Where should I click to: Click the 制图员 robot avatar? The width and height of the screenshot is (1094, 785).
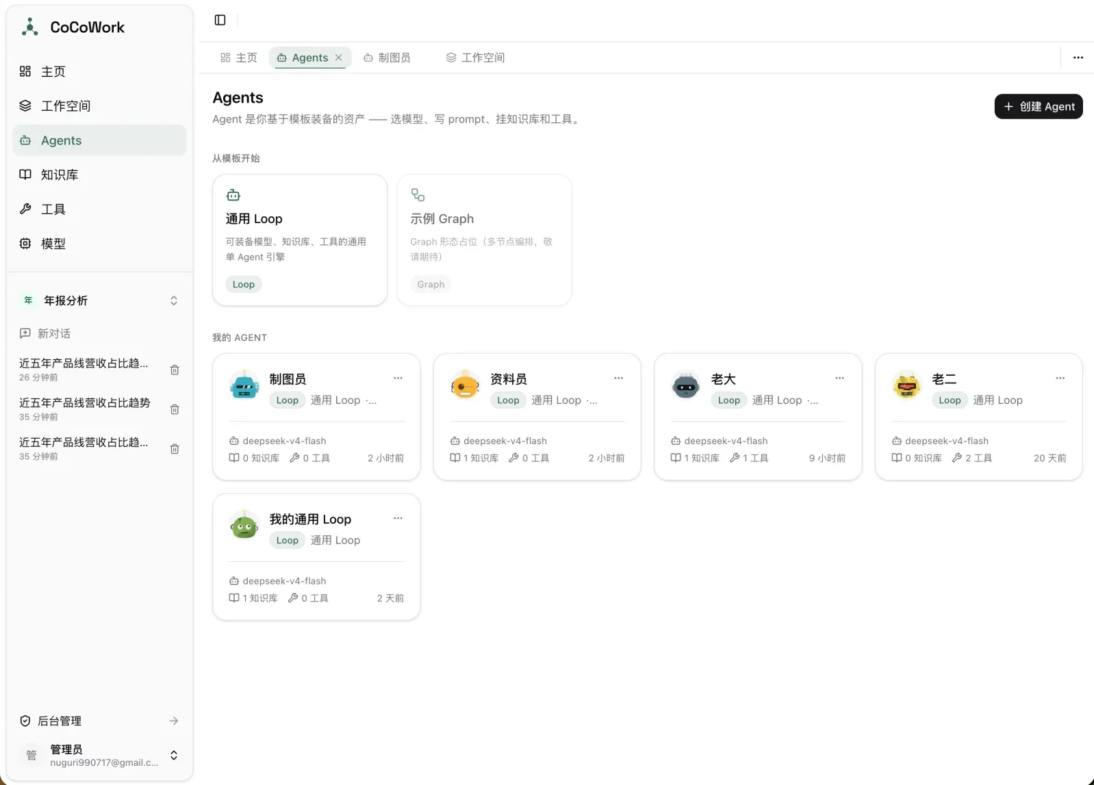244,386
